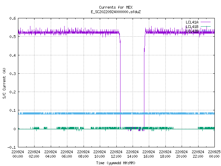The height and width of the screenshot is (166, 221).
Task: Click the 220925 00:00 end time label
Action: 214,154
